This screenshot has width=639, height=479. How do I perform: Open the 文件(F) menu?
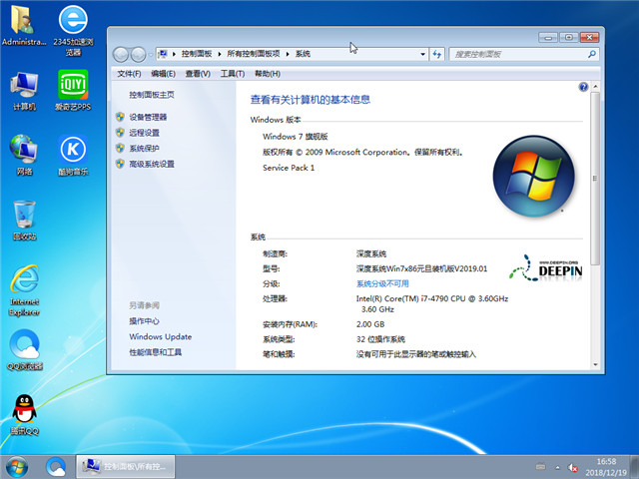[129, 74]
